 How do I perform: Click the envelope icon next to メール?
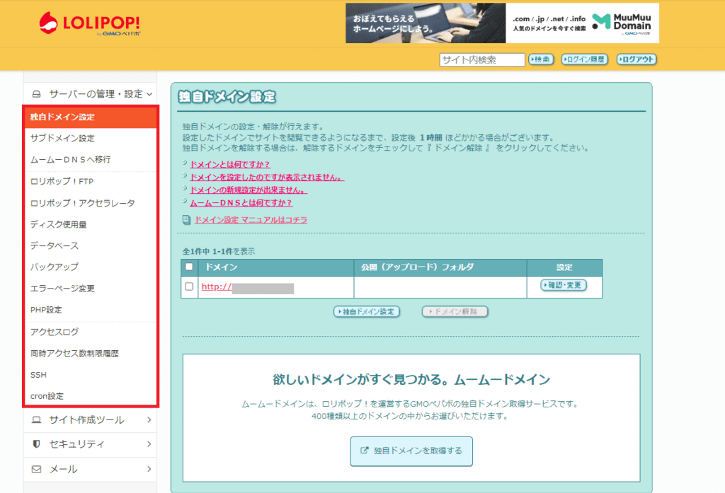click(37, 469)
